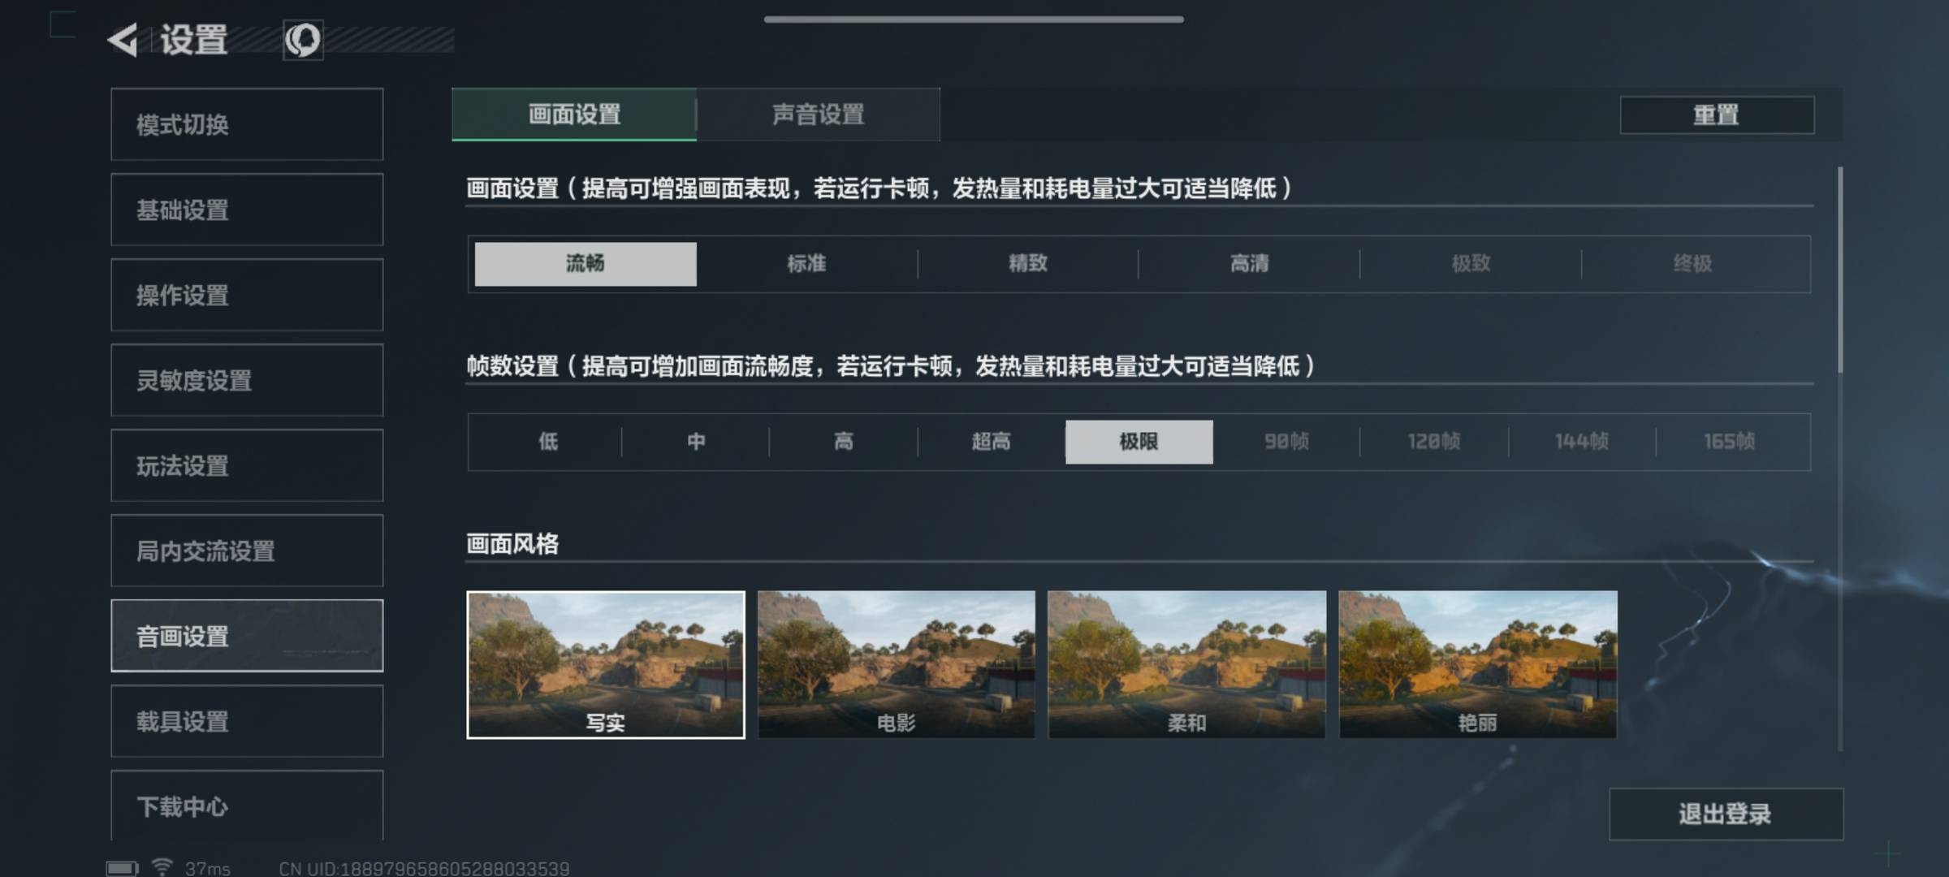Tap the WiFi signal status icon

click(162, 867)
